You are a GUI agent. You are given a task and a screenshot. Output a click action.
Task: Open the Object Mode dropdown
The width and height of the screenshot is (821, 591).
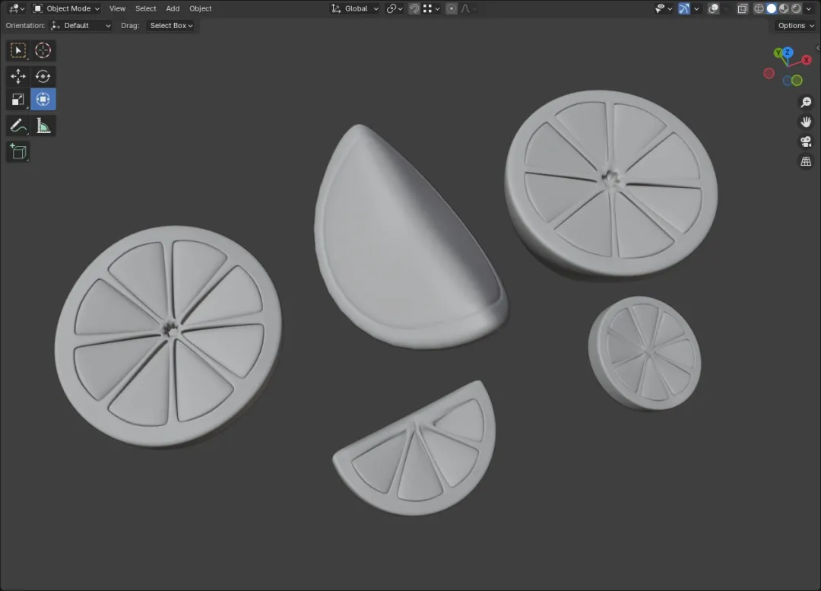[x=66, y=8]
